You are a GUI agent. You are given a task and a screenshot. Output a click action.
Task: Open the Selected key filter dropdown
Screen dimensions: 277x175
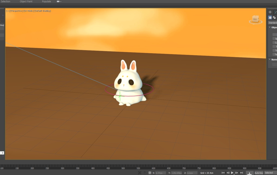coord(271,173)
